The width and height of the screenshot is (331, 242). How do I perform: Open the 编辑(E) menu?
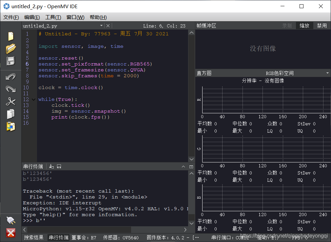32,17
